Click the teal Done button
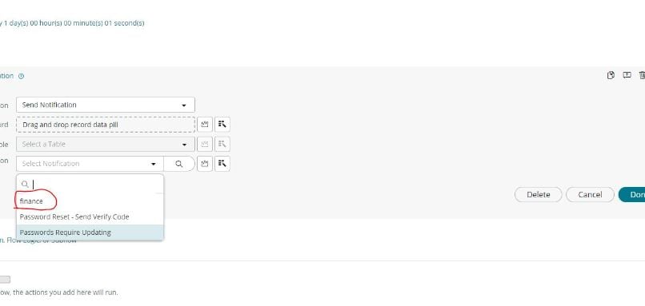 pos(632,195)
